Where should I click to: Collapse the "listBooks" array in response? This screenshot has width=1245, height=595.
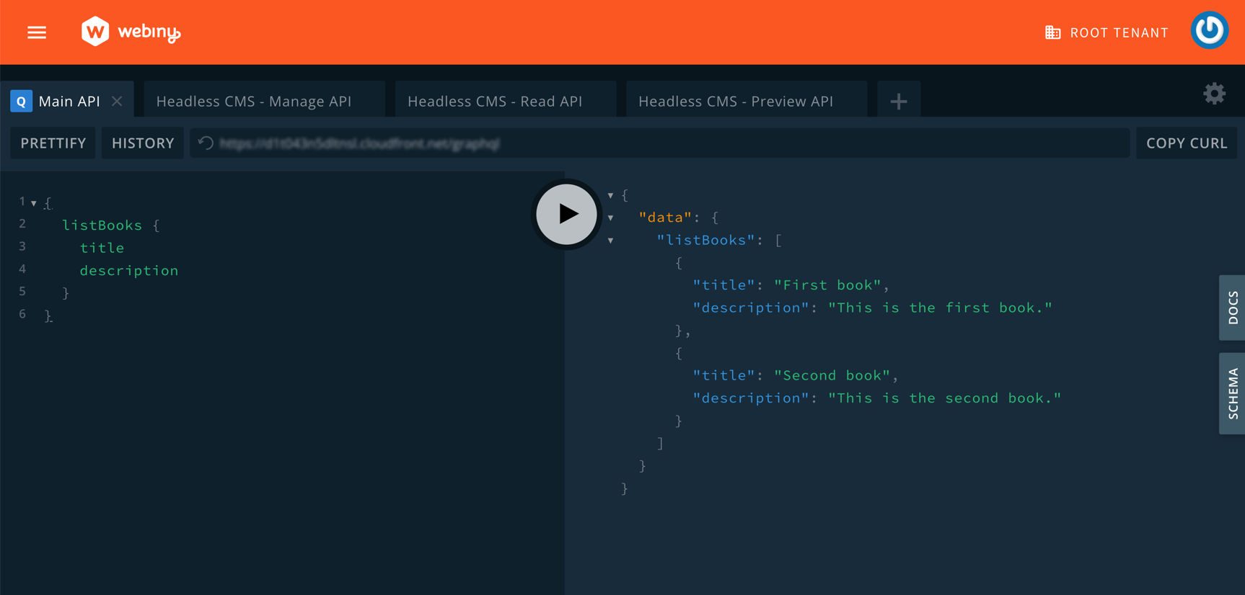coord(611,241)
